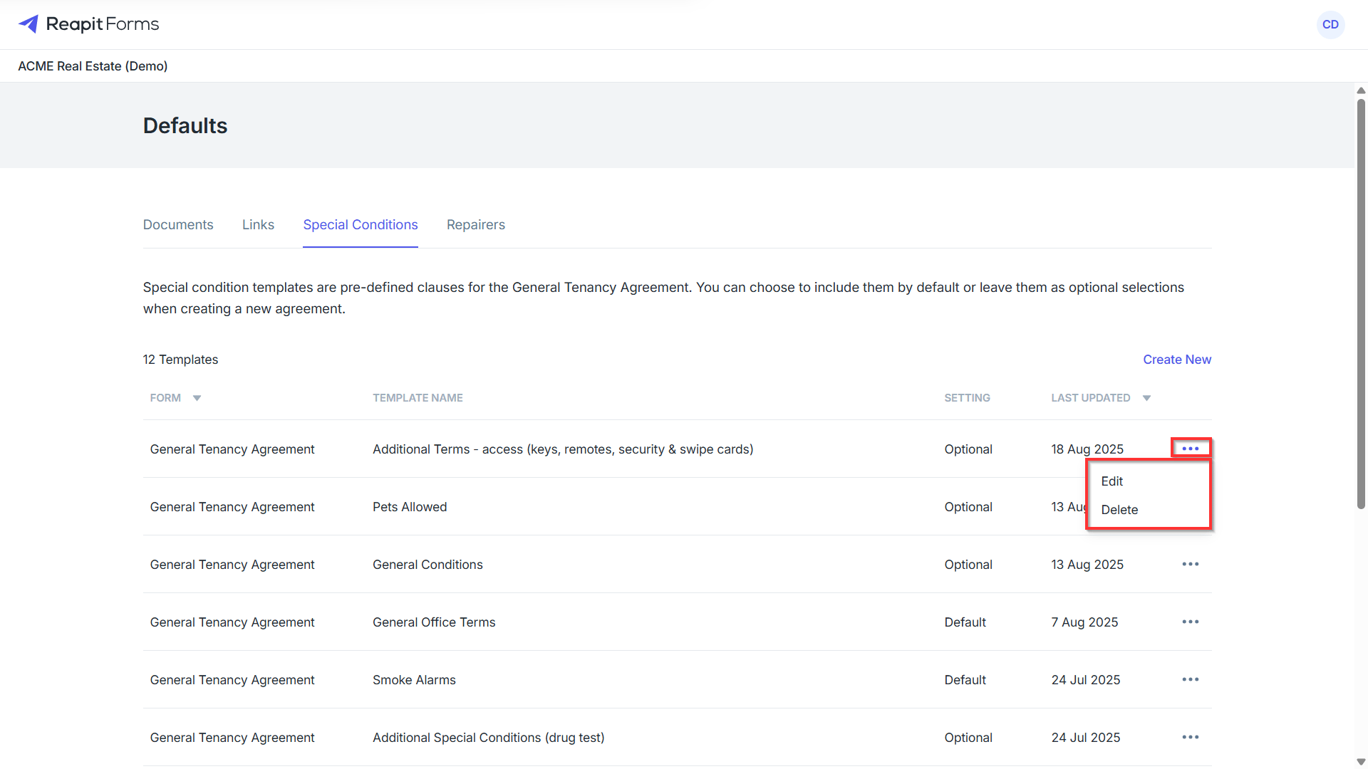Open three-dot menu for General Conditions row
This screenshot has width=1368, height=769.
1190,564
